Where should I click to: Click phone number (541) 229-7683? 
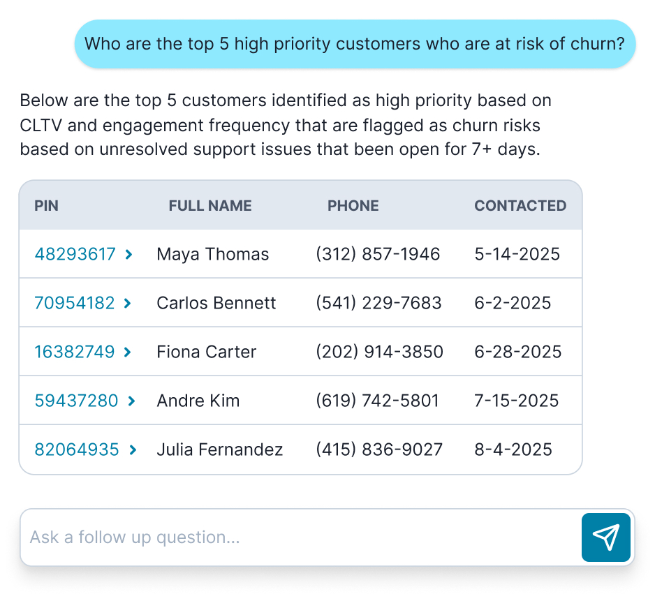[x=378, y=303]
